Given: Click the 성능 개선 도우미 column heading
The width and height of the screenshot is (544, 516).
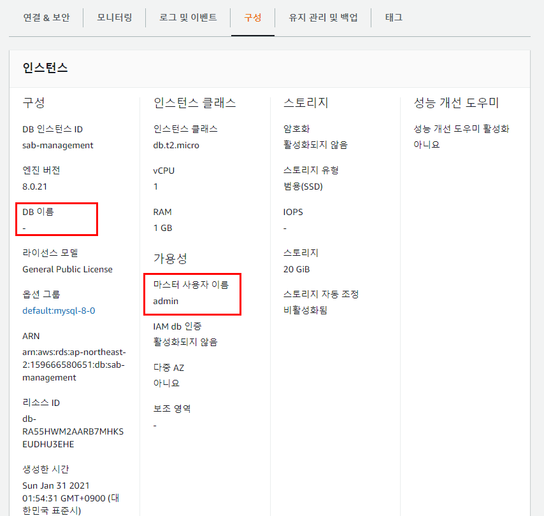Looking at the screenshot, I should (x=456, y=102).
